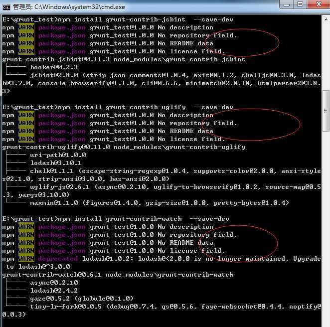Click the command line installing grunt-contrib-uglify
This screenshot has width=330, height=327.
coord(118,107)
